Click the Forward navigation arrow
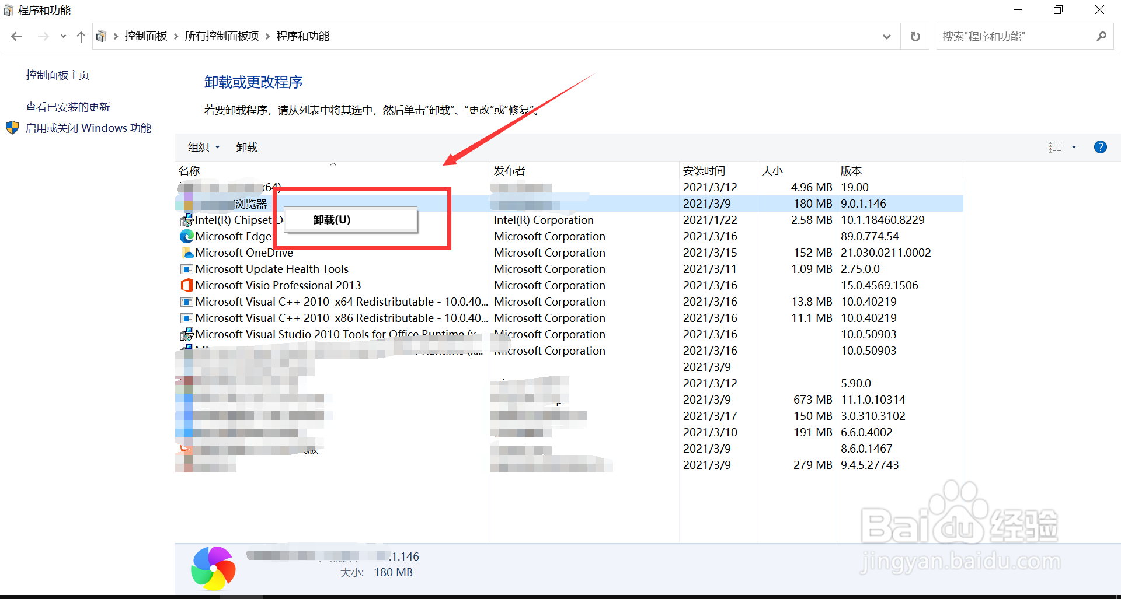 [x=43, y=37]
